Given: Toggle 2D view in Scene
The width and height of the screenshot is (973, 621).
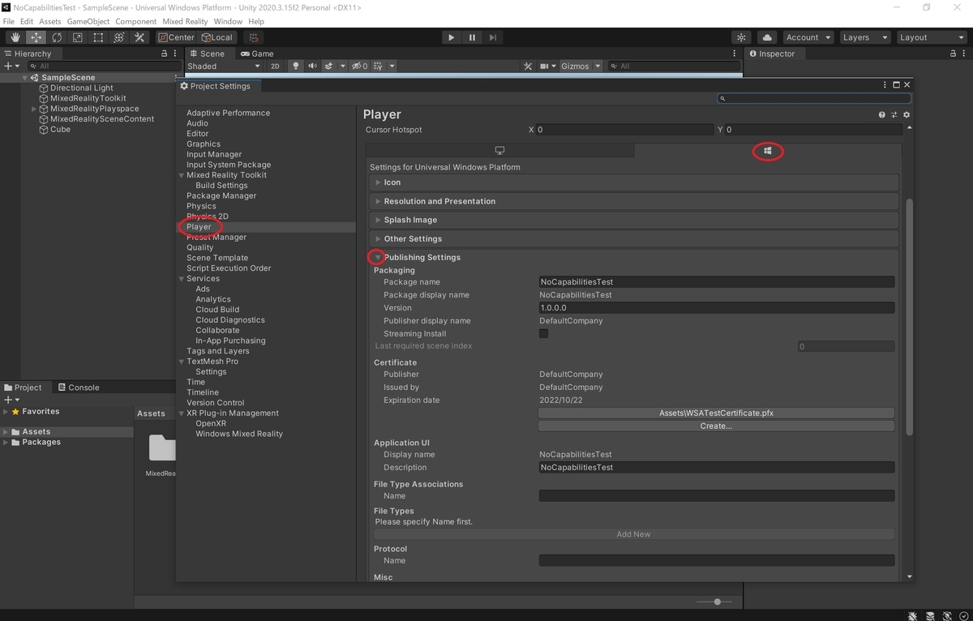Looking at the screenshot, I should tap(275, 66).
